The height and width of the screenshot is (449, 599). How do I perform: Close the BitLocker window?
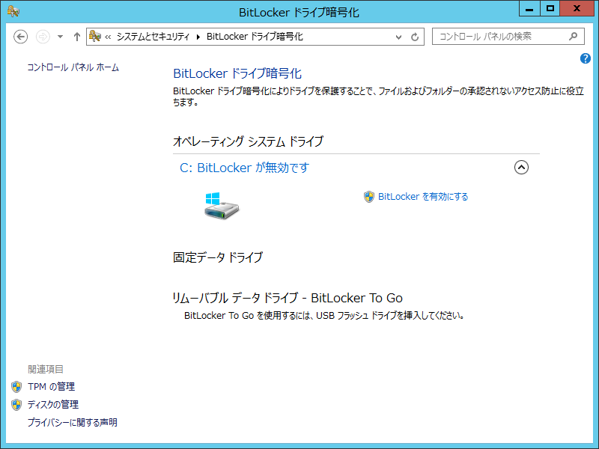(x=577, y=9)
